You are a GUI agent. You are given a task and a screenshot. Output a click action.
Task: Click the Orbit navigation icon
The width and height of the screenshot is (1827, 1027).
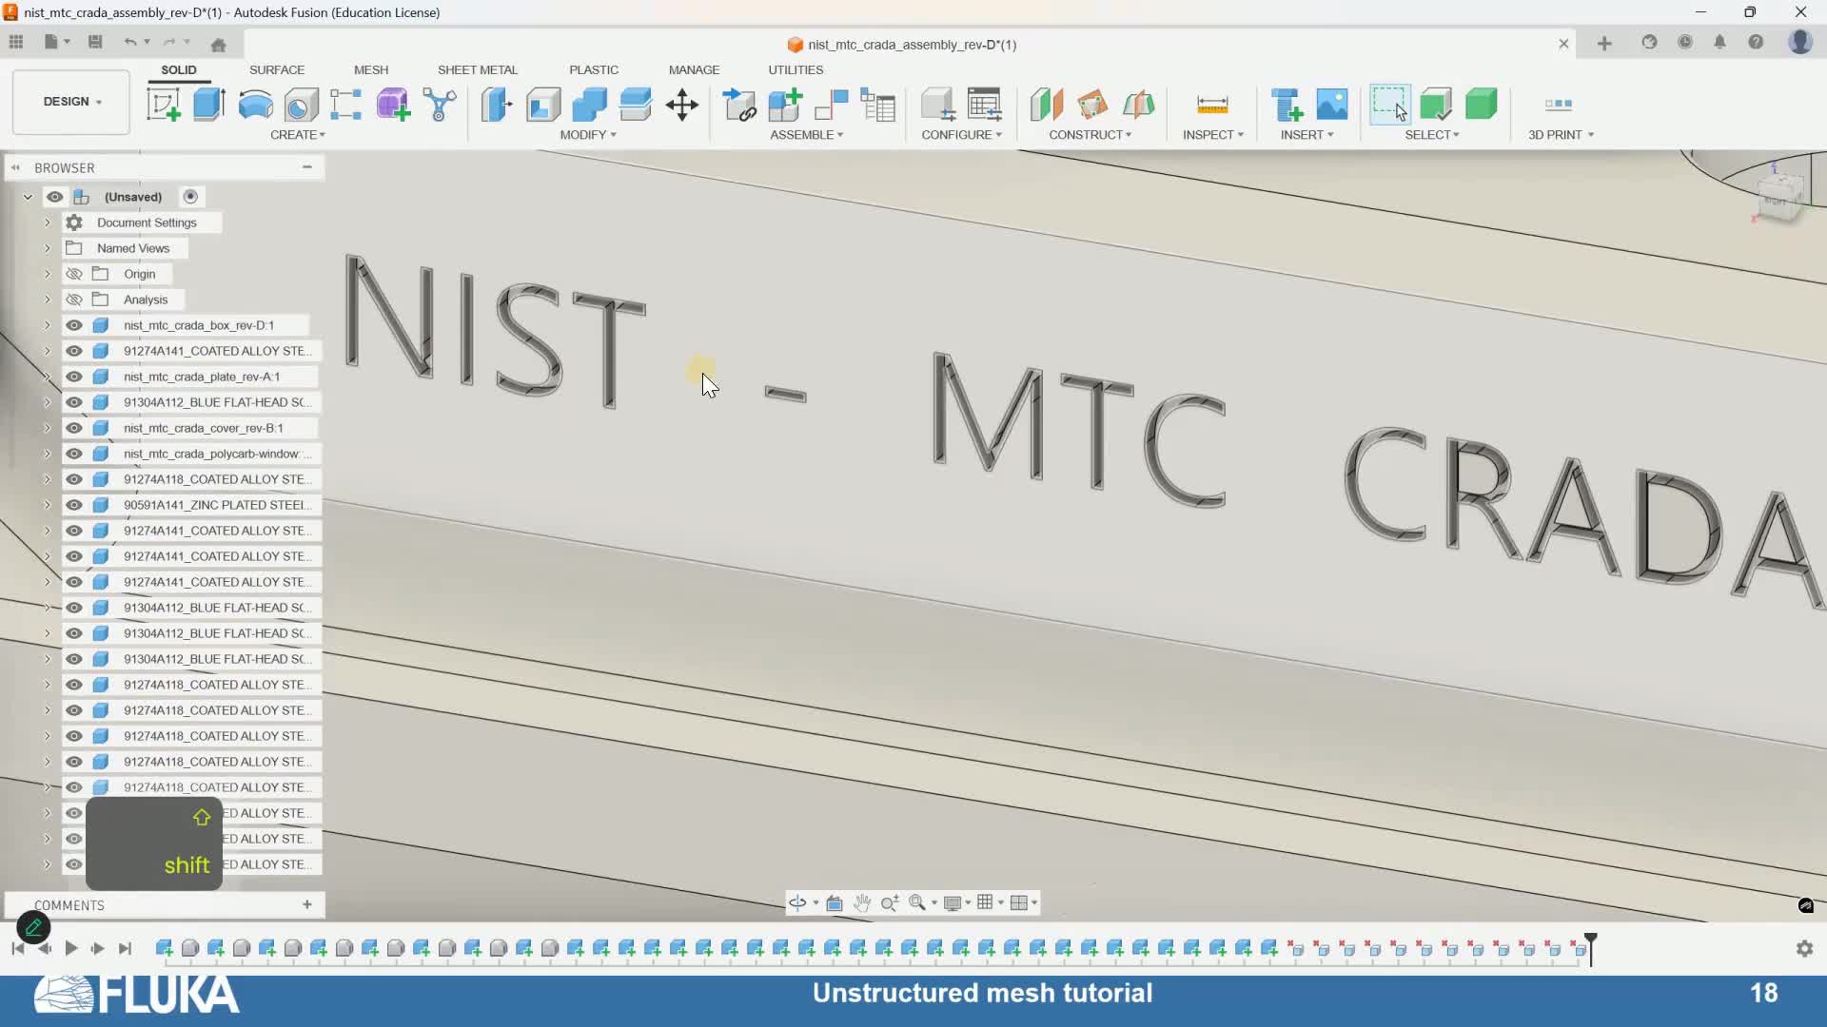(x=797, y=902)
